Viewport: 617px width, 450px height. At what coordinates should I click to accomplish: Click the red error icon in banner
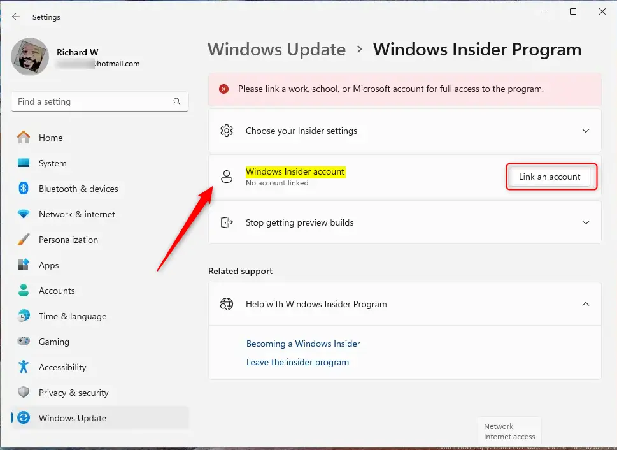(224, 89)
